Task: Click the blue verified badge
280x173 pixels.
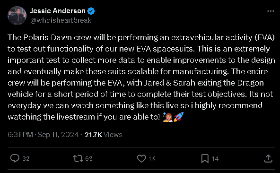Action: [91, 11]
